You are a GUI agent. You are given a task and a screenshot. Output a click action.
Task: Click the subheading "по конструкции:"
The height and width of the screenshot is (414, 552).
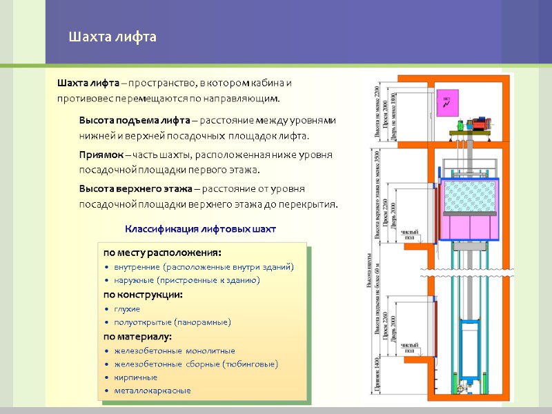click(143, 295)
